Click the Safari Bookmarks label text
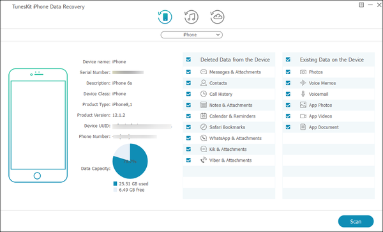 click(x=227, y=127)
